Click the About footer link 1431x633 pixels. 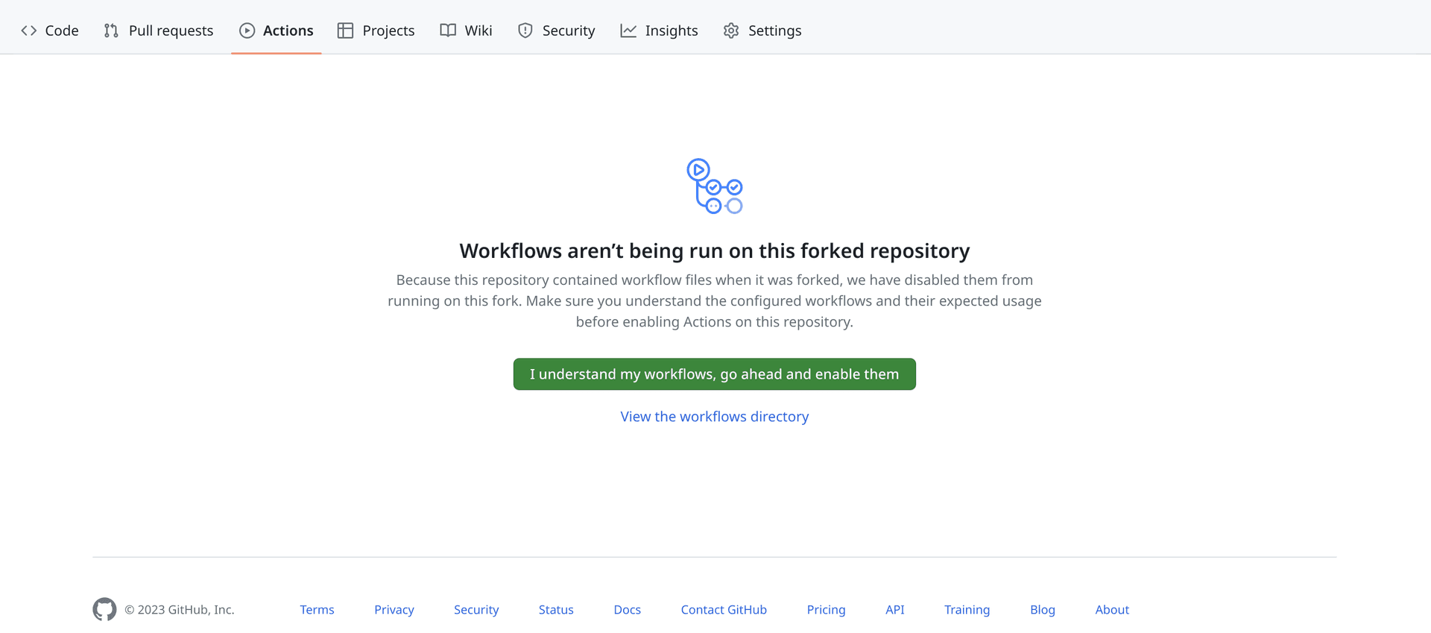pyautogui.click(x=1112, y=610)
